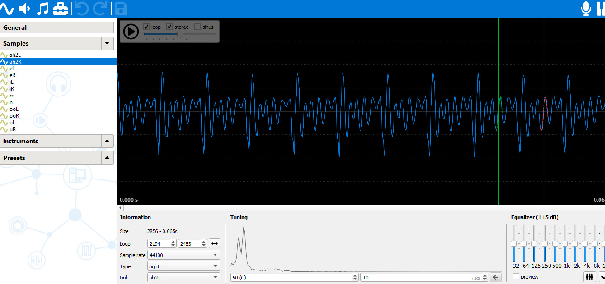
Task: Select the waveform tool in the toolbar
Action: [7, 8]
